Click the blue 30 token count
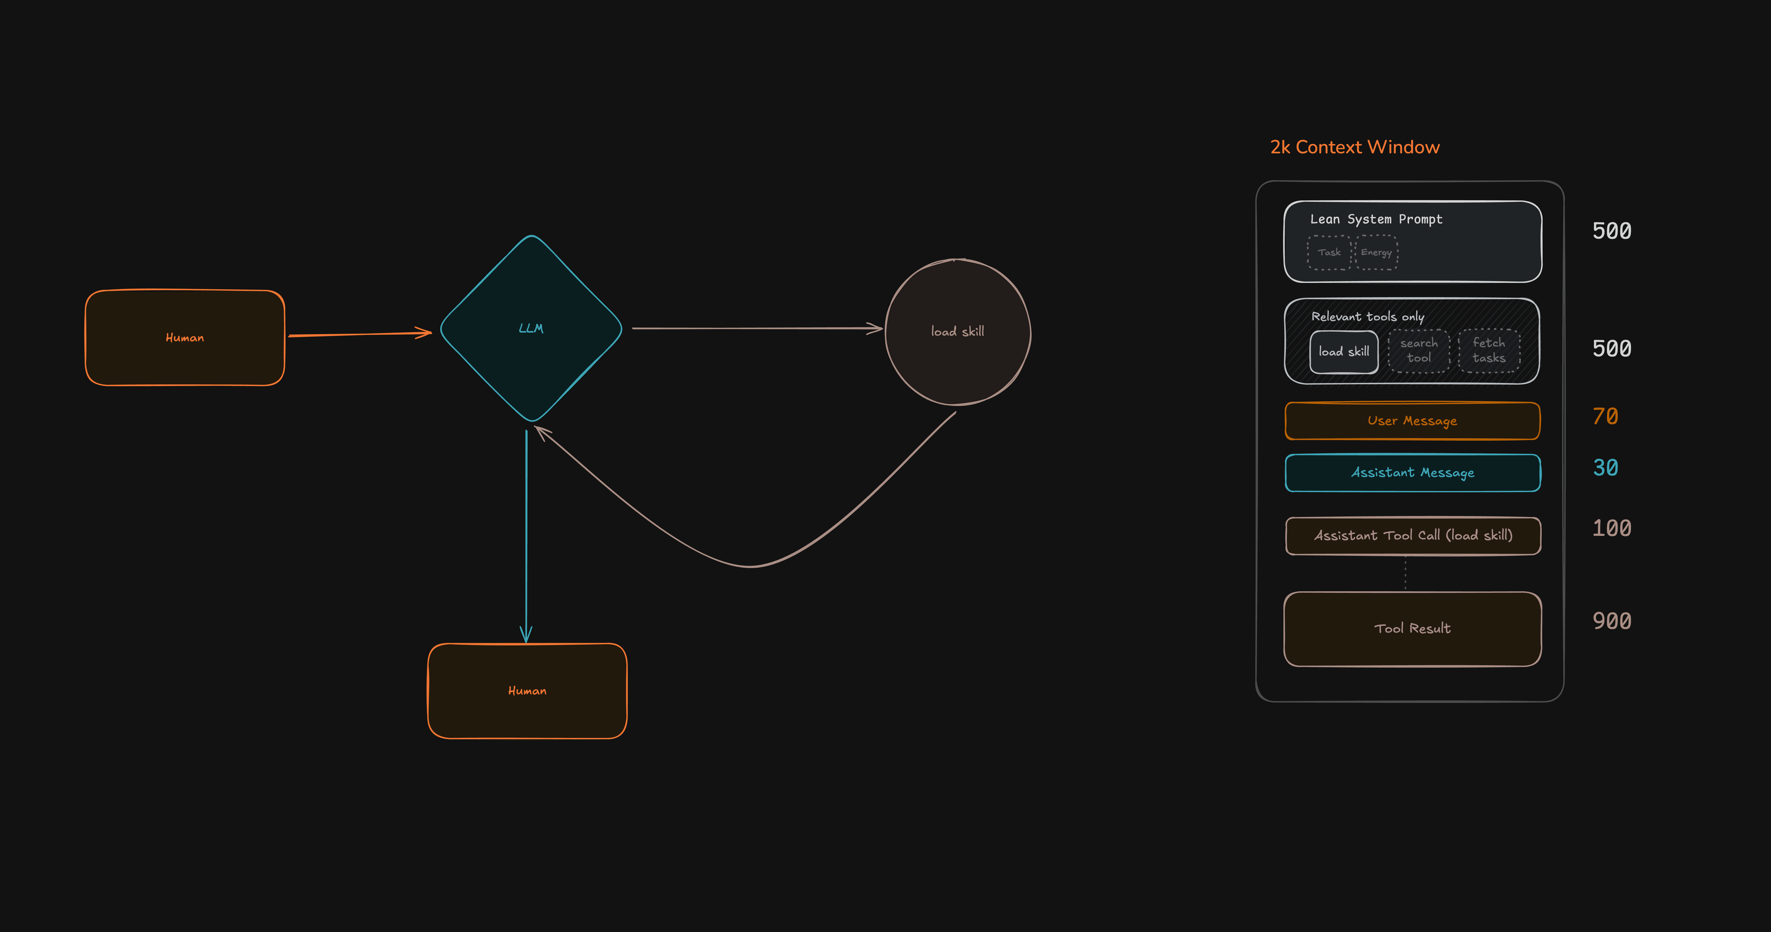Screen dimensions: 1771x932 tap(1605, 468)
